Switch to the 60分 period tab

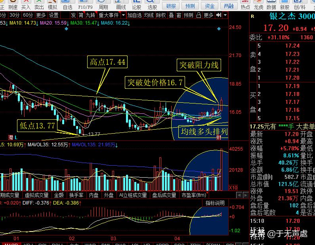28,15
